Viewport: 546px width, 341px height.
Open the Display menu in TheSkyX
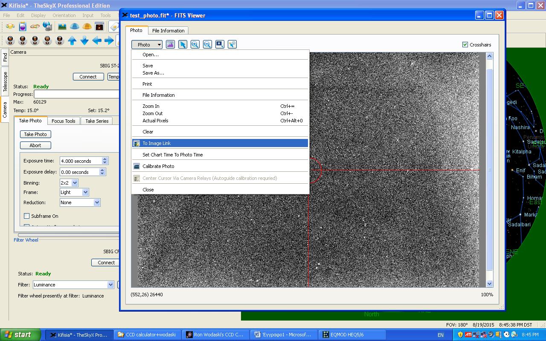38,15
